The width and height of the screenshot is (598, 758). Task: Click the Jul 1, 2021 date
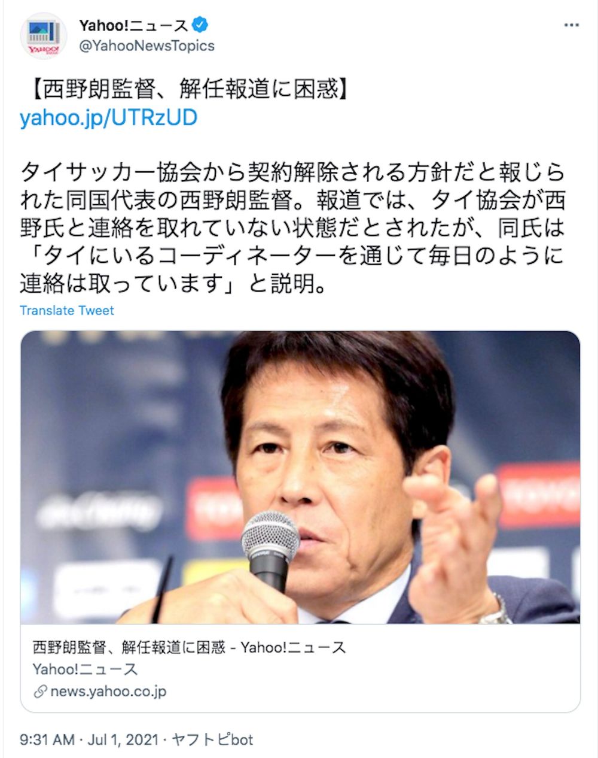pyautogui.click(x=121, y=739)
